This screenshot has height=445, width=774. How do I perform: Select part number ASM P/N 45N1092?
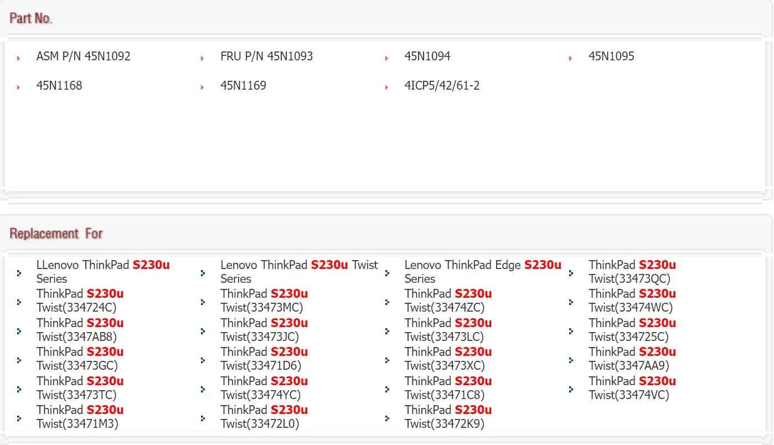(84, 56)
